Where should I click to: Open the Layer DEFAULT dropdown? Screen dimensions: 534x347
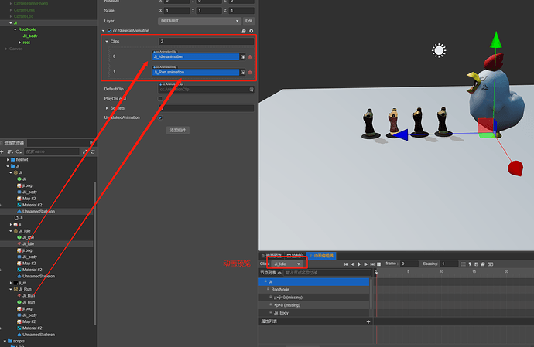[x=200, y=21]
